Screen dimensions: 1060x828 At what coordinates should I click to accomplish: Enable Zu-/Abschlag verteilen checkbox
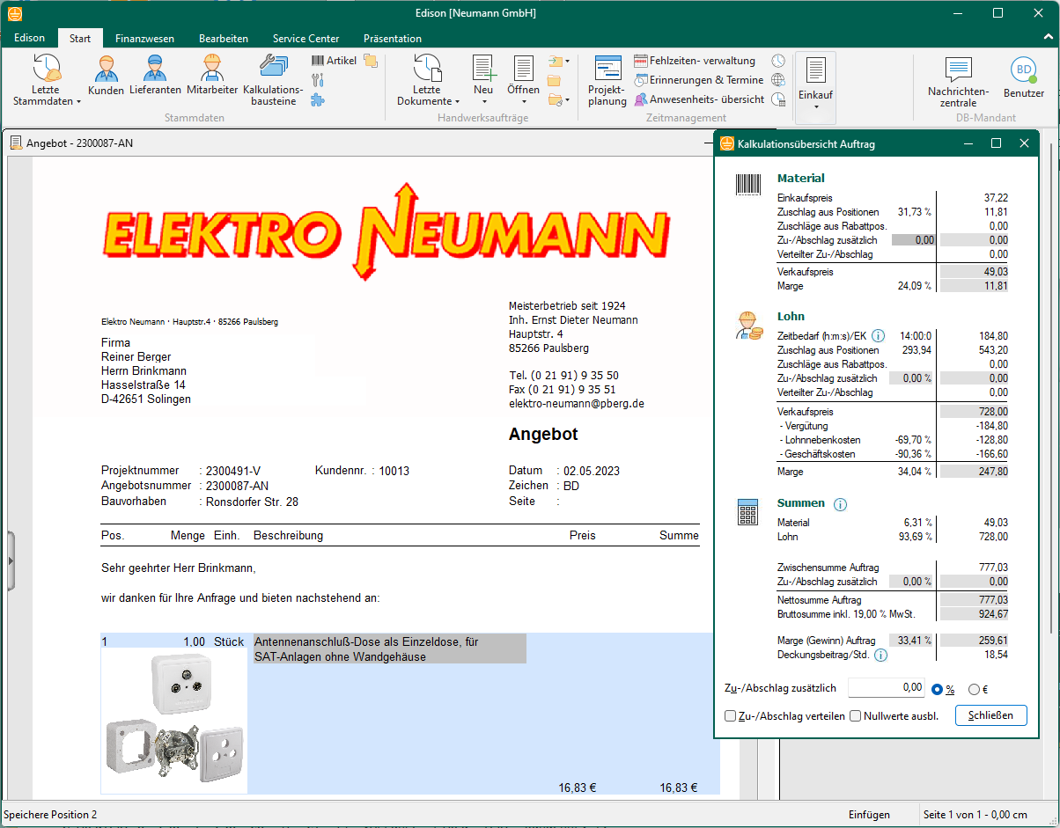(730, 716)
